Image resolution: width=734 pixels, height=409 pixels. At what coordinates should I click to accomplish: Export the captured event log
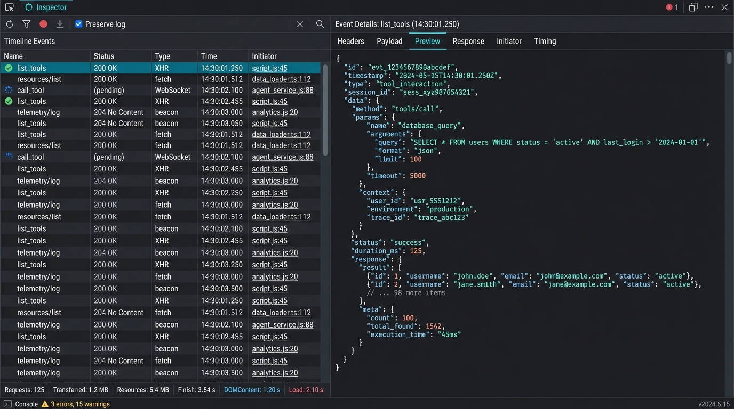click(x=60, y=24)
